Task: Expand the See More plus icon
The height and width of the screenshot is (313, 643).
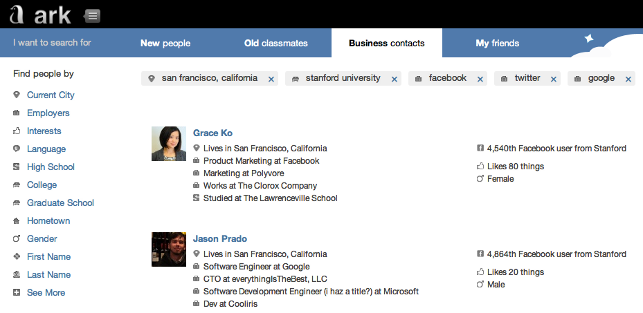Action: coord(17,292)
